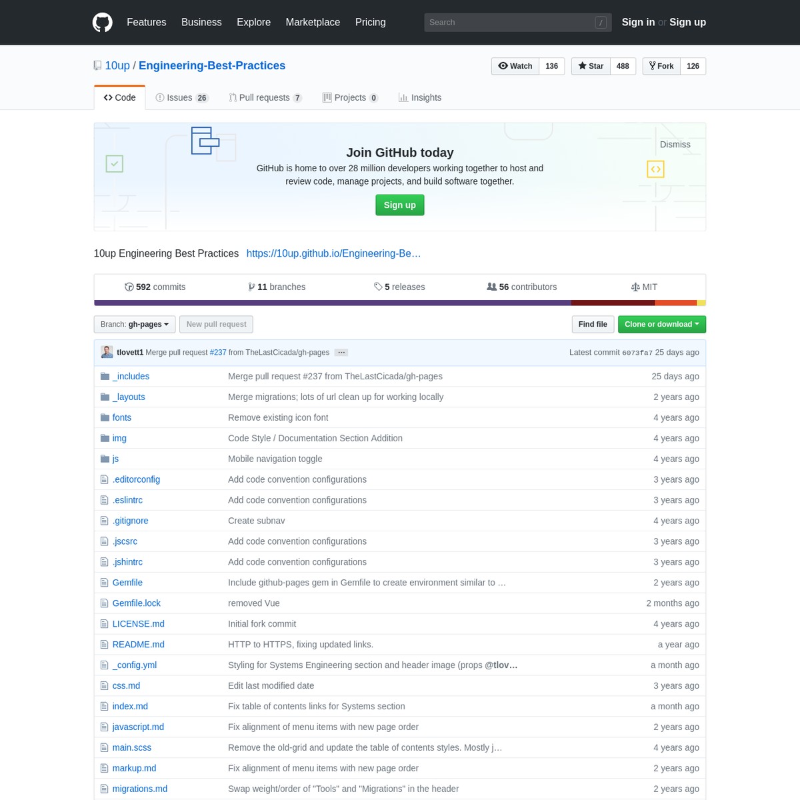800x800 pixels.
Task: Click Sign in link in header
Action: click(x=638, y=22)
